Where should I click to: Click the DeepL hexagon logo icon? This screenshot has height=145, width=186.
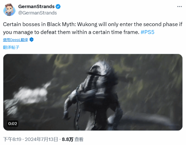(x=31, y=40)
